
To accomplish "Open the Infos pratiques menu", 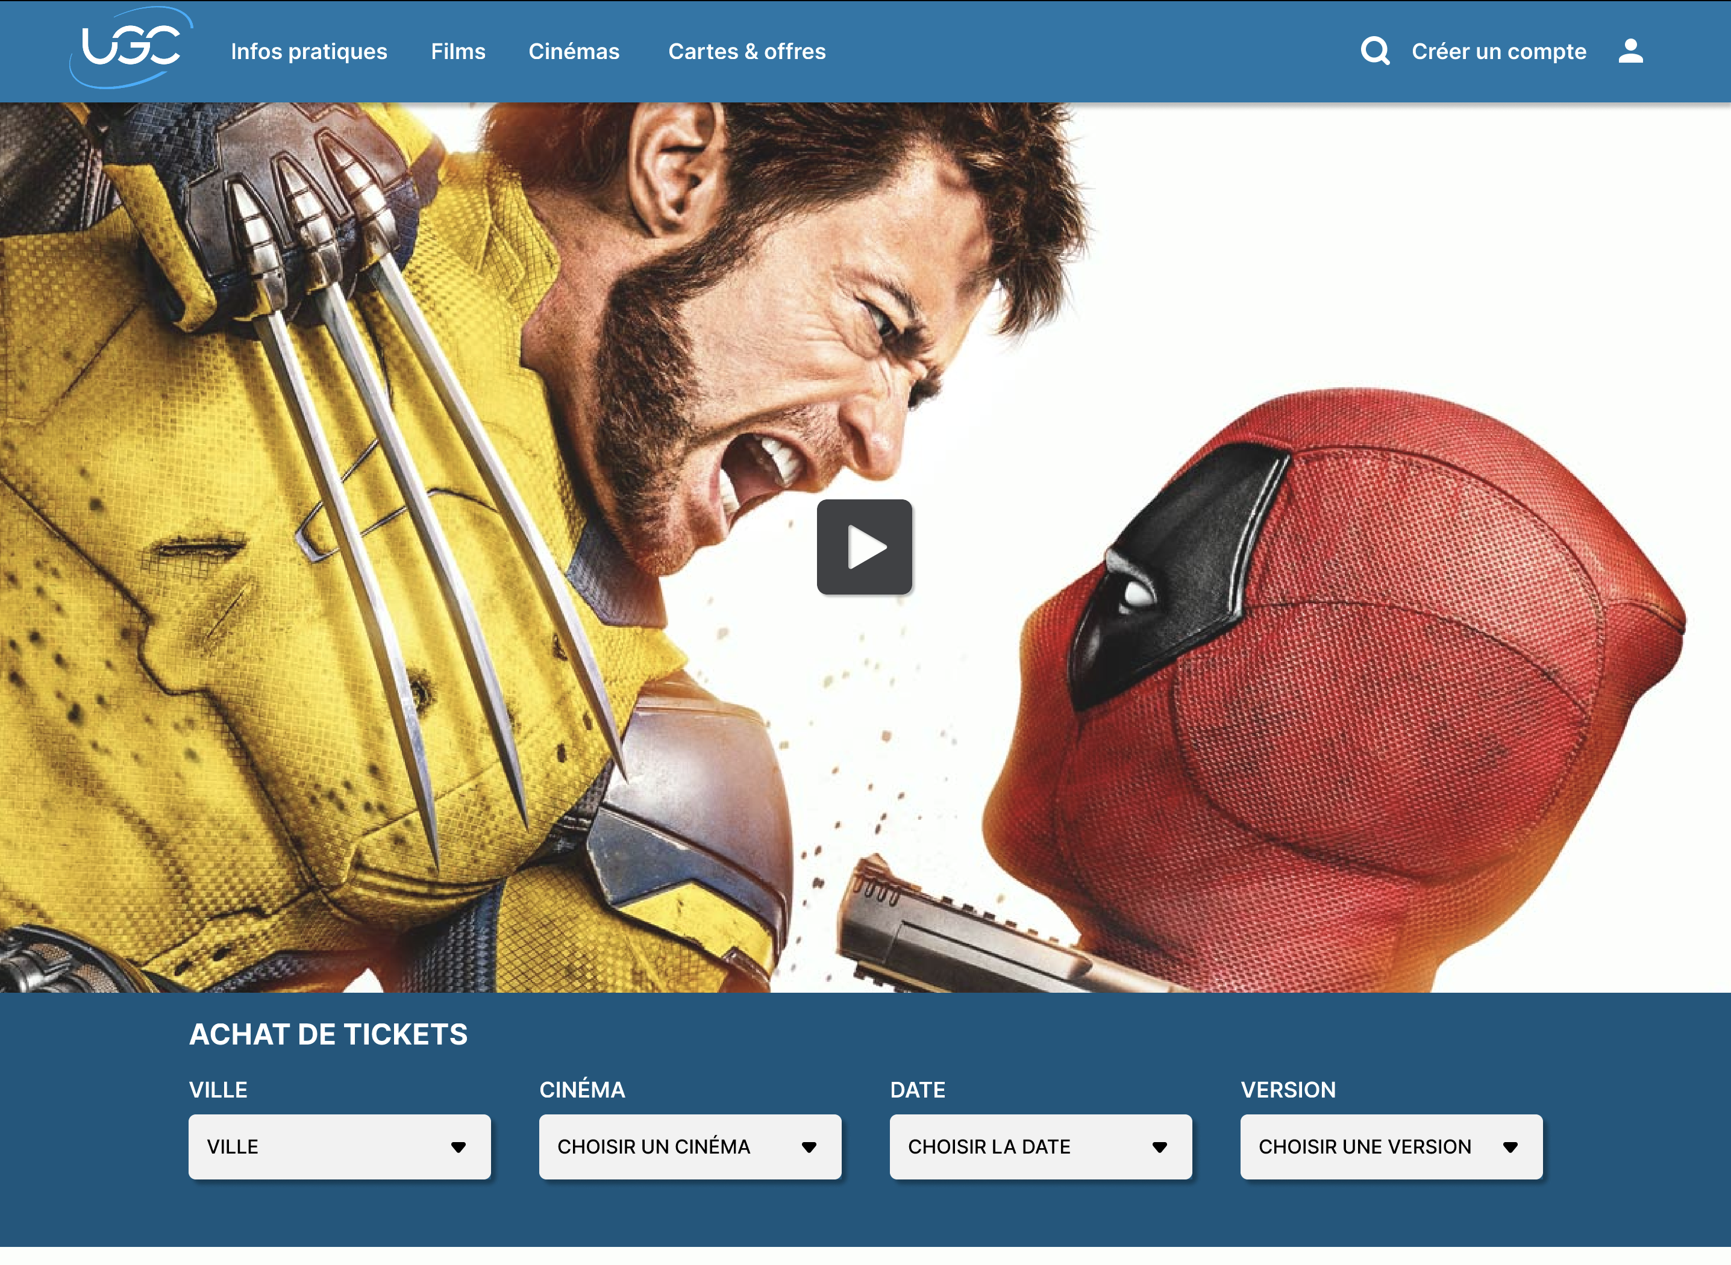I will click(x=308, y=51).
